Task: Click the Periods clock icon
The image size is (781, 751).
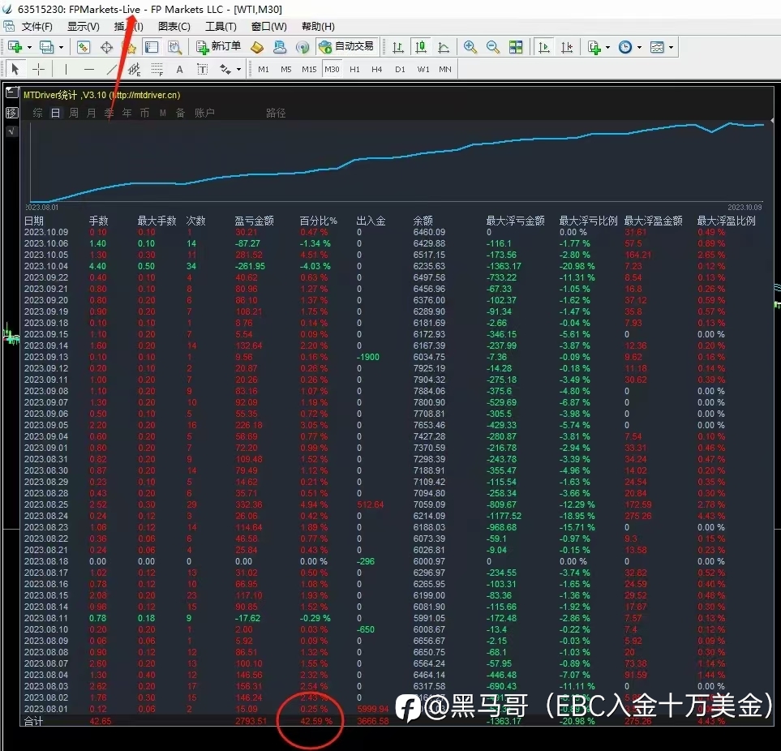Action: pos(625,47)
